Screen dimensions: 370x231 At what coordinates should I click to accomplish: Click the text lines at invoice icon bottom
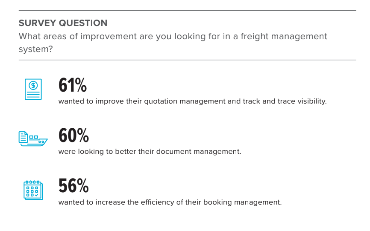[x=33, y=95]
